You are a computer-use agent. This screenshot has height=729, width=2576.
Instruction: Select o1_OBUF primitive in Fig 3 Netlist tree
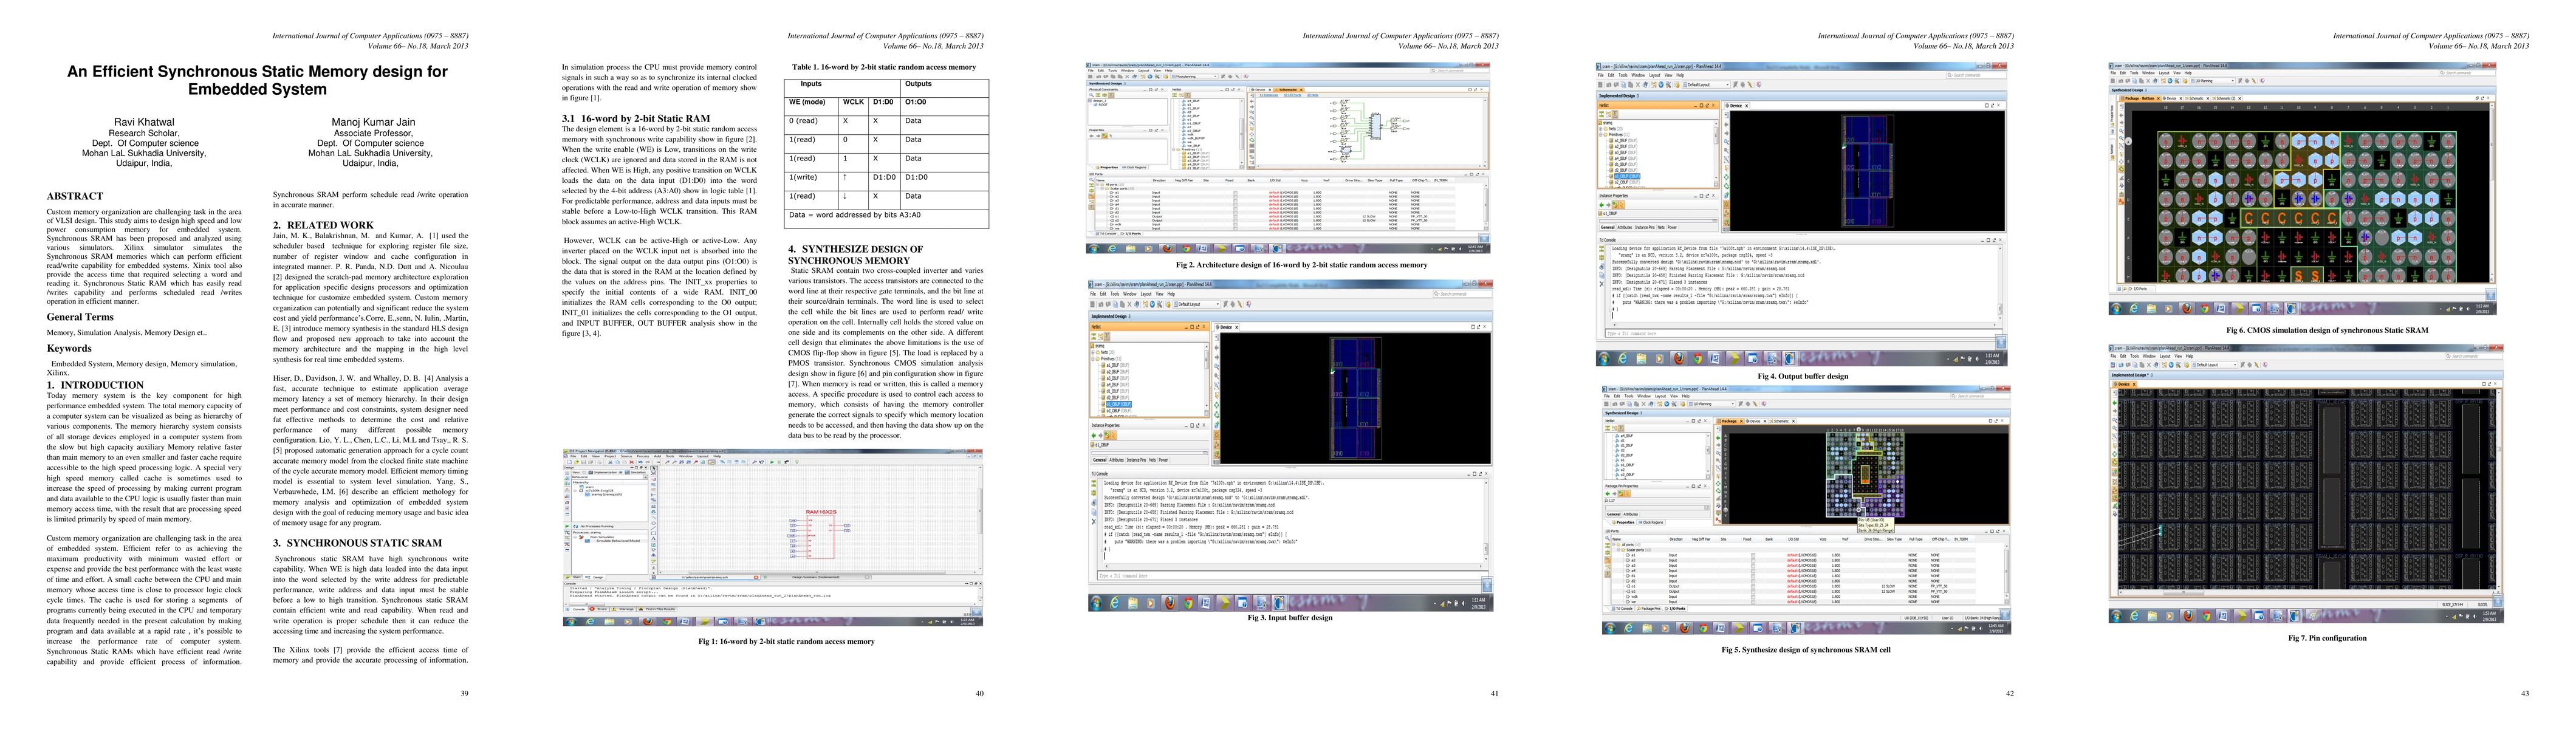1118,404
